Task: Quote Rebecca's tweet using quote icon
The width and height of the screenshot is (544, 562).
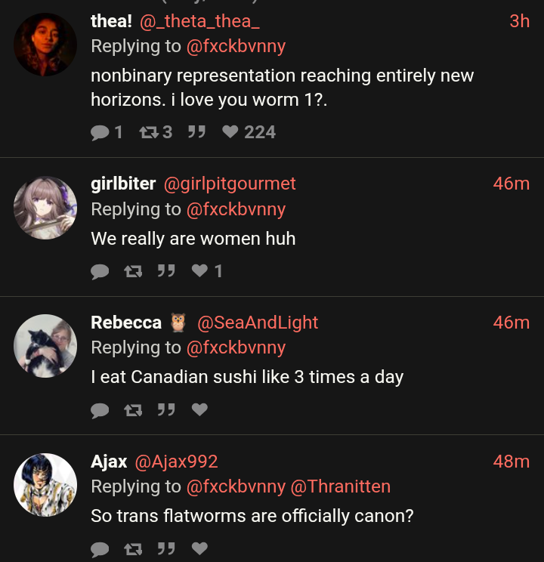Action: pyautogui.click(x=166, y=409)
